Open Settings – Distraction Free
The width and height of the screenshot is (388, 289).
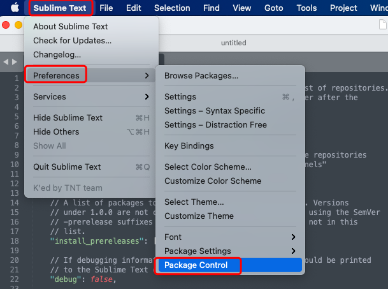pyautogui.click(x=230, y=124)
